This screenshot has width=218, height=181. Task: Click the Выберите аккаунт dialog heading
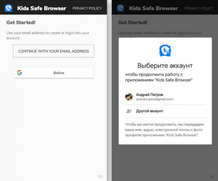[x=165, y=65]
